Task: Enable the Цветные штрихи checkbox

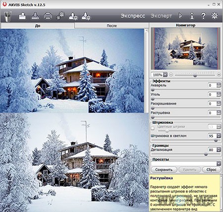Action: (x=153, y=128)
